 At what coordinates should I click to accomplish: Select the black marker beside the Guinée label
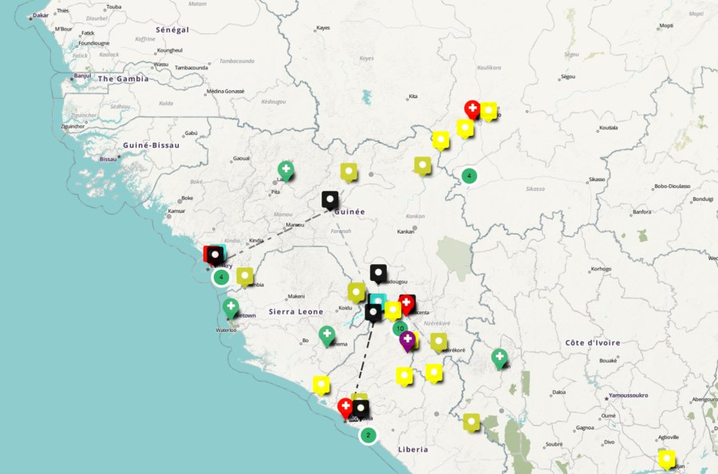(330, 199)
